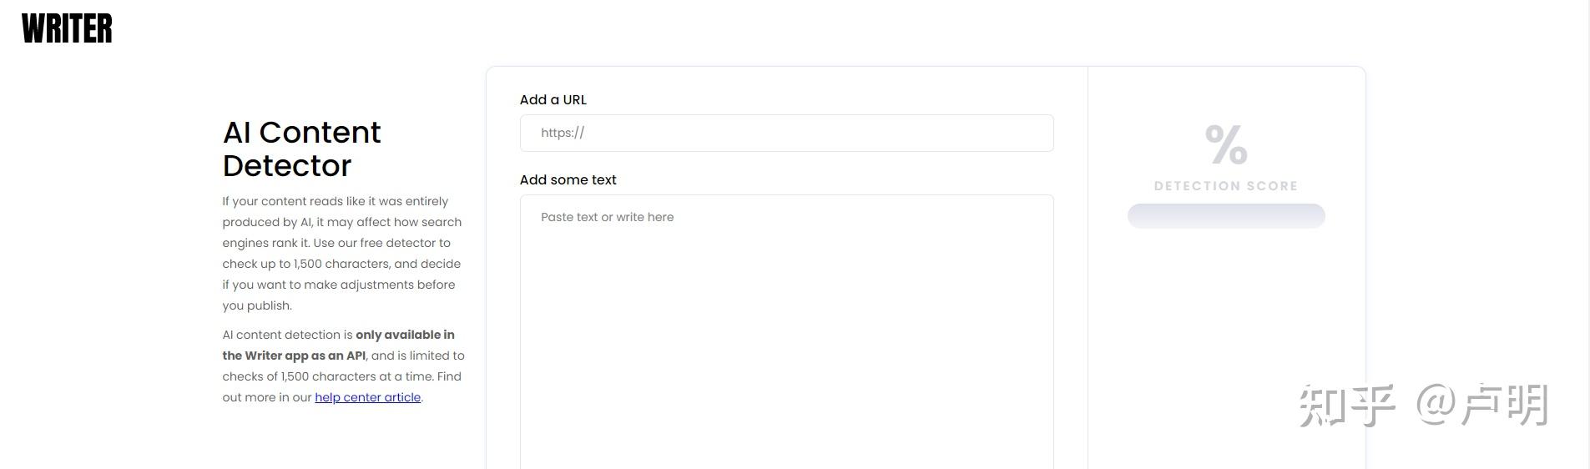Open the WRITER logo home link
Screen dimensions: 1590x469
pyautogui.click(x=67, y=28)
